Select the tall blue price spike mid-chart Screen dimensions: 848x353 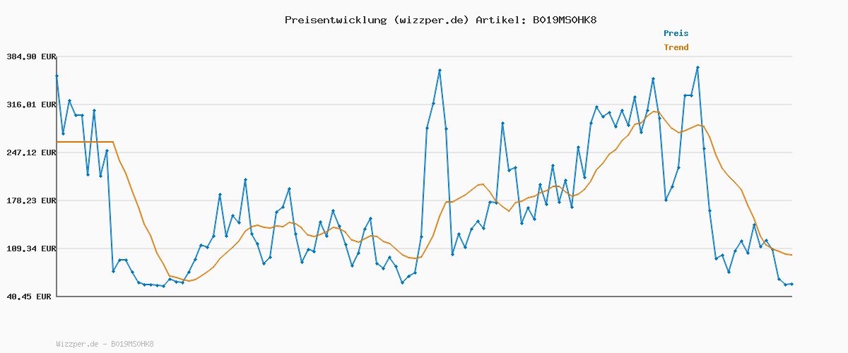coord(440,70)
